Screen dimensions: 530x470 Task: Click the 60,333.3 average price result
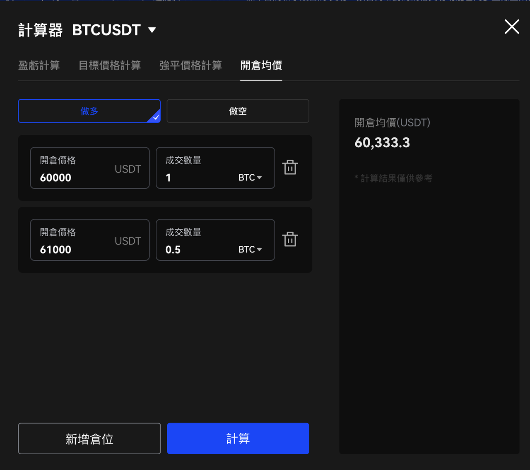click(x=382, y=143)
